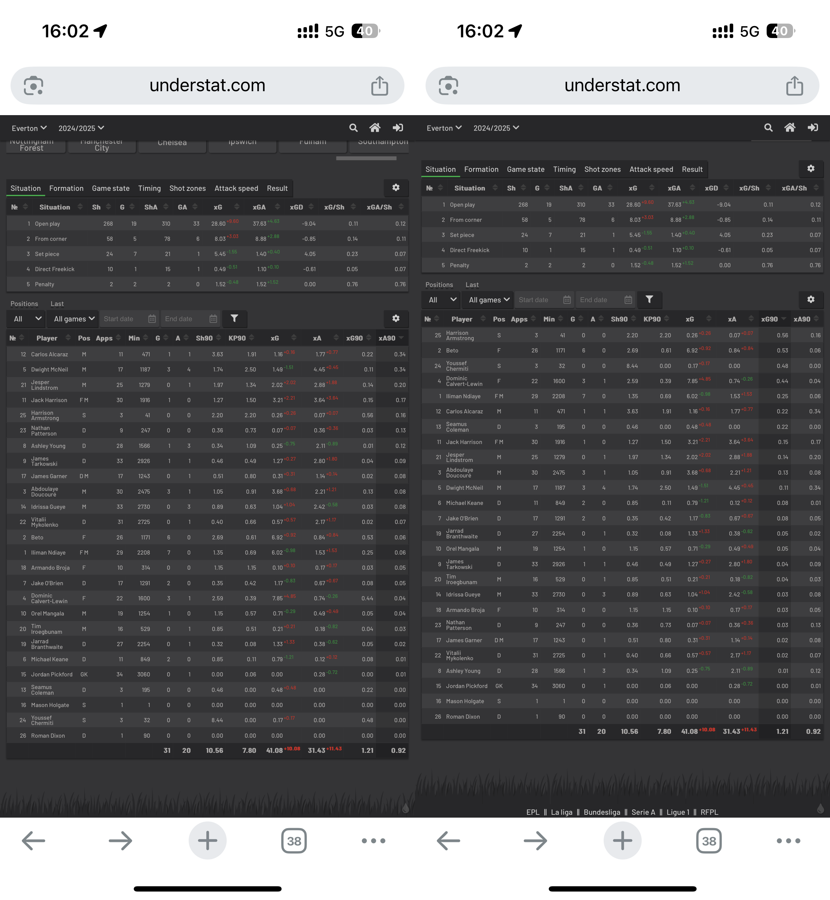Tap share icon in right browser address bar
830x900 pixels.
[794, 85]
